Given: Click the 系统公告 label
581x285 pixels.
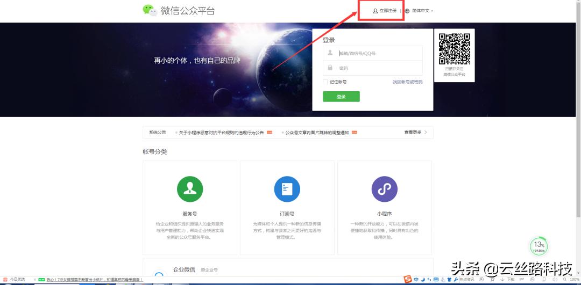Looking at the screenshot, I should tap(158, 133).
